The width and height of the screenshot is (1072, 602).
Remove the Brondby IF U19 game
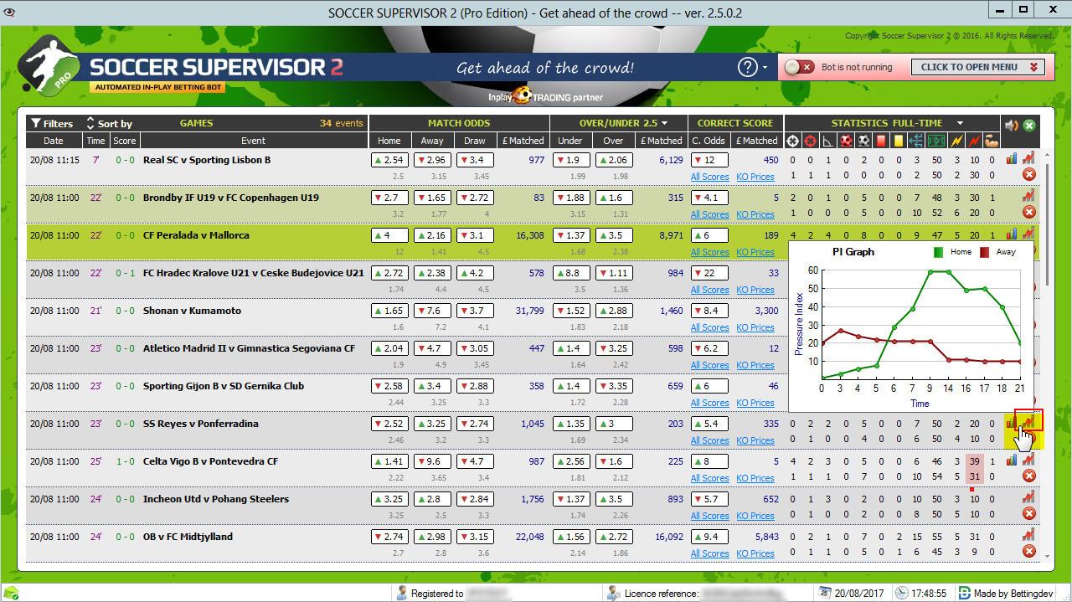(1029, 212)
